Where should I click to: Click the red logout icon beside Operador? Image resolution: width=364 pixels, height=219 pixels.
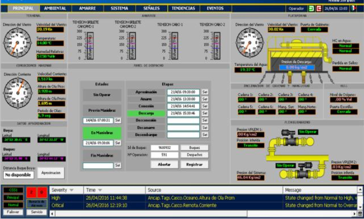(x=319, y=9)
